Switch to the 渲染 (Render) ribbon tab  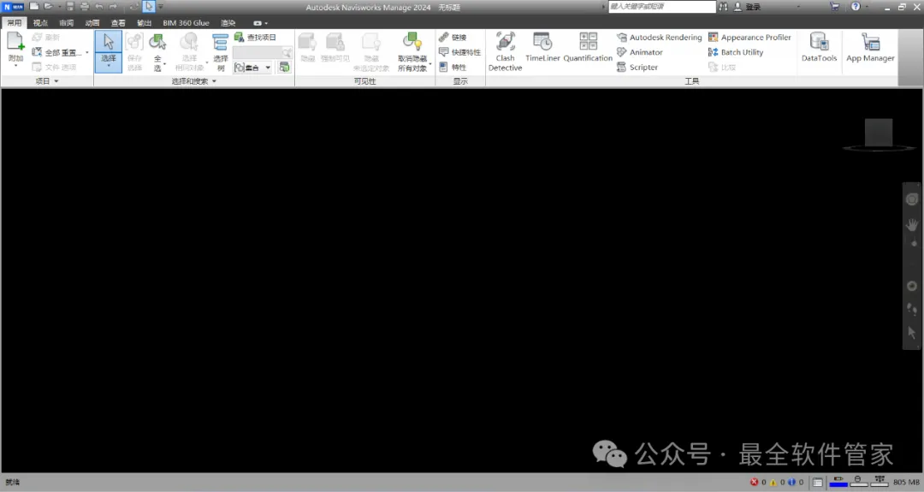point(228,23)
